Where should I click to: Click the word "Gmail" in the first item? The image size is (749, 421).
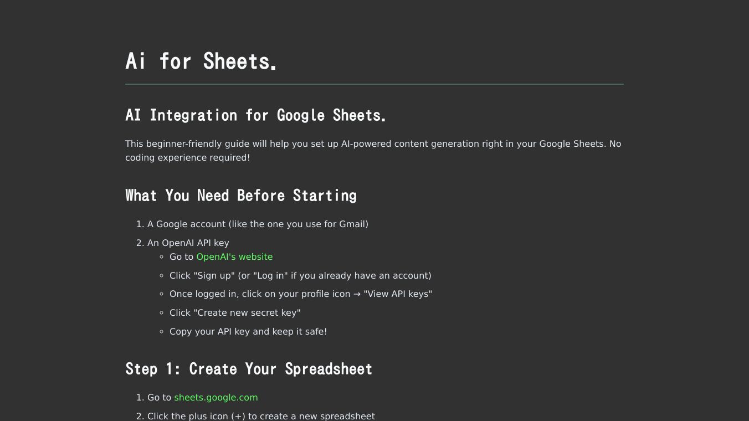352,224
